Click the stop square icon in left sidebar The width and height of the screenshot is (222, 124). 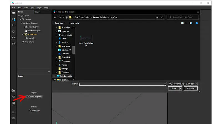(13, 32)
